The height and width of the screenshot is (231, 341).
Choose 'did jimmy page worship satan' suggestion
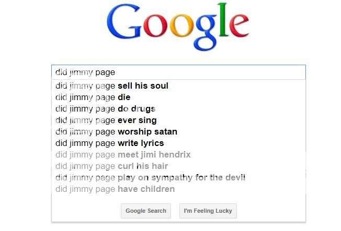116,131
